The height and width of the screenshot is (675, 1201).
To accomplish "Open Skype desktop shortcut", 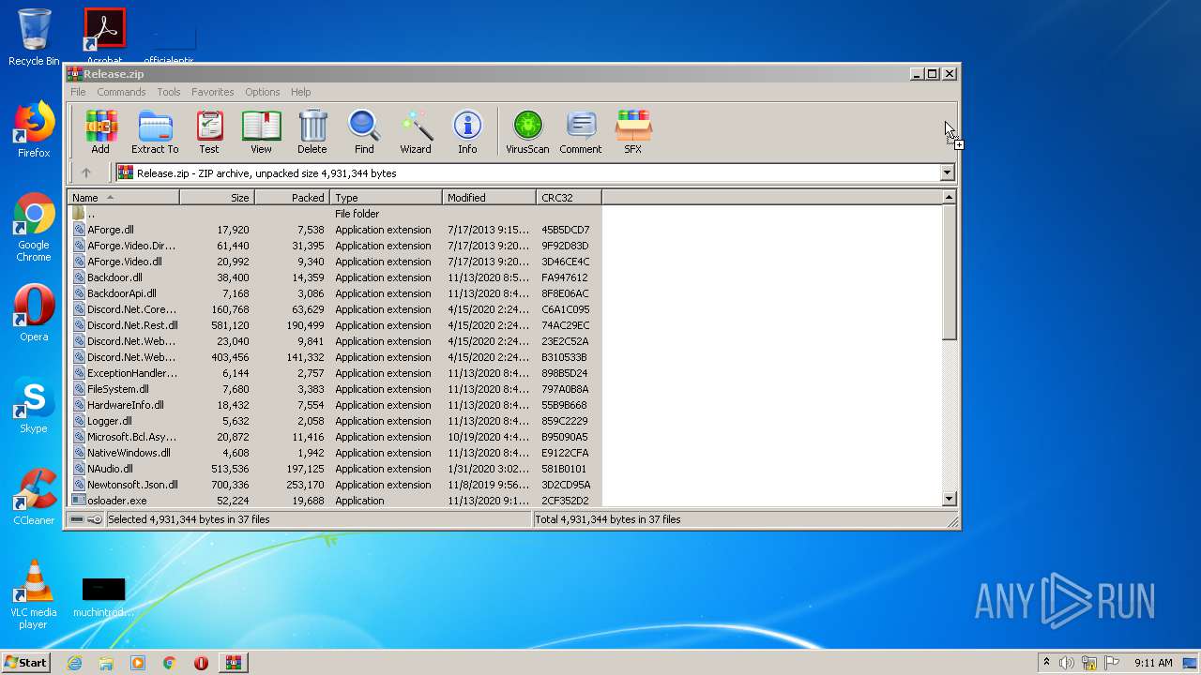I will [34, 405].
